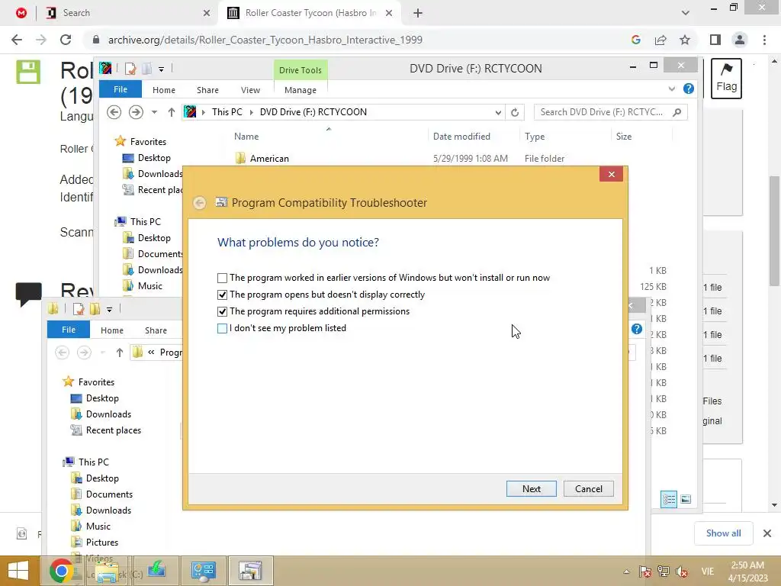The height and width of the screenshot is (586, 781).
Task: Close the troubleshooter dialog with red X
Action: point(611,174)
